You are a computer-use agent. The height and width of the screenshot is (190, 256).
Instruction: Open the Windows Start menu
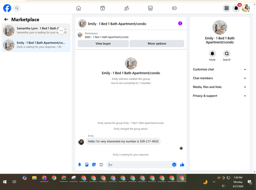(x=5, y=182)
